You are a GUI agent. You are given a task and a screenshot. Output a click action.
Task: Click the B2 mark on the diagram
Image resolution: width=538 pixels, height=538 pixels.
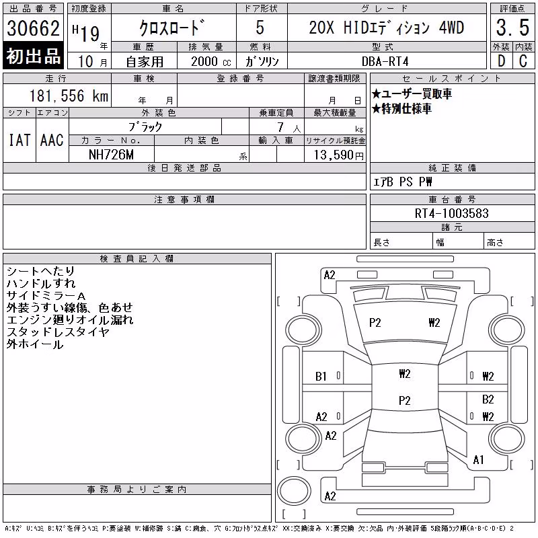pyautogui.click(x=488, y=399)
